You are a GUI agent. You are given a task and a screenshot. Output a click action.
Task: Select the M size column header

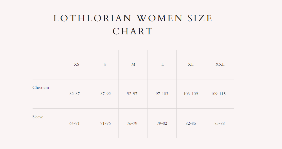click(133, 64)
